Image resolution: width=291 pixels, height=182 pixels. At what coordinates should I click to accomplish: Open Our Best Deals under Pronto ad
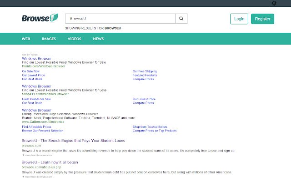32,79
